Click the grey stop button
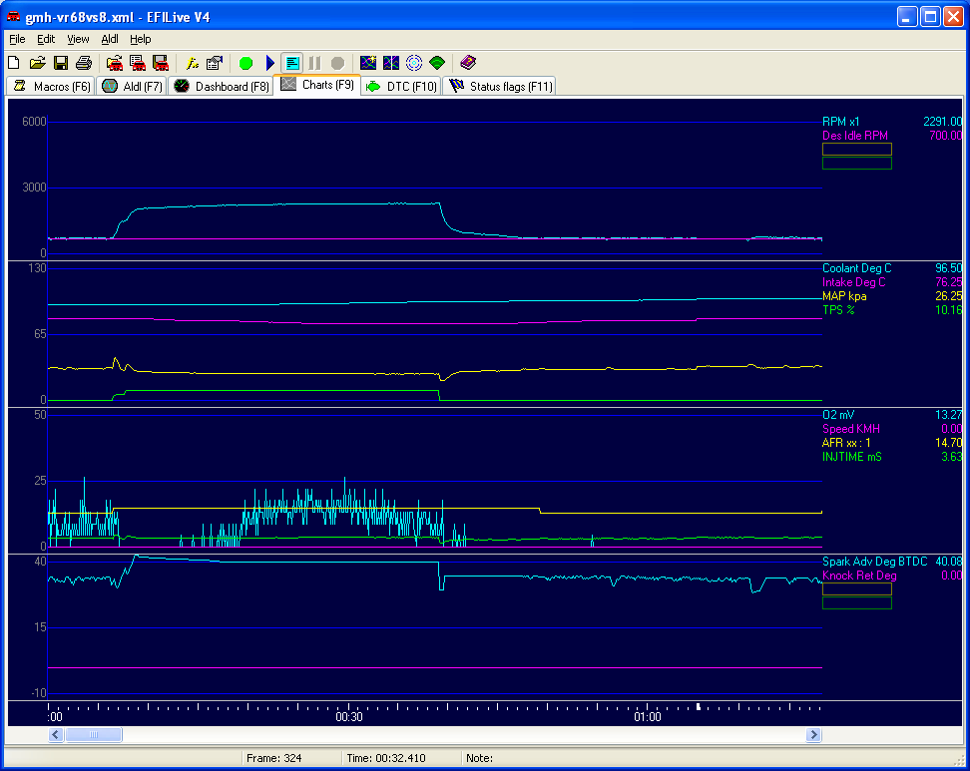This screenshot has width=970, height=771. tap(337, 63)
